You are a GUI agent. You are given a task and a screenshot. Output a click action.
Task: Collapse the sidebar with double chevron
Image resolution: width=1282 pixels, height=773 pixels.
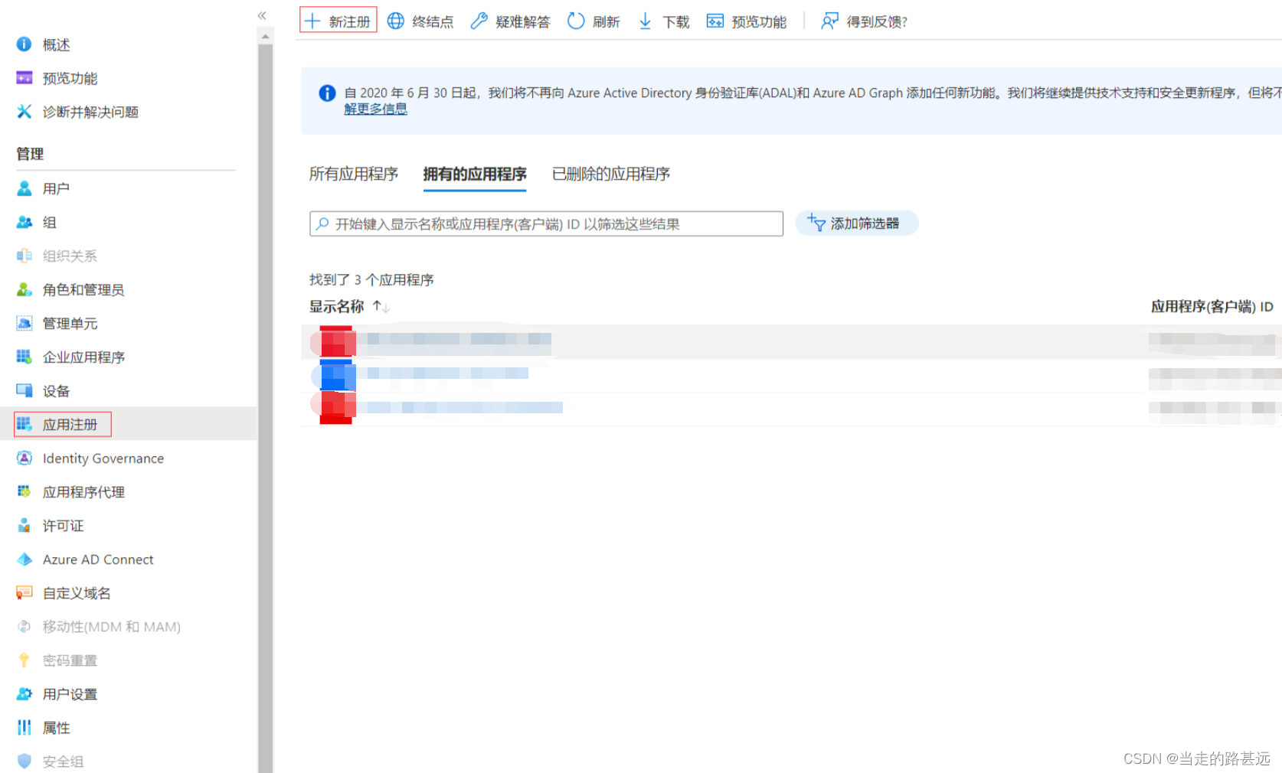[x=262, y=15]
